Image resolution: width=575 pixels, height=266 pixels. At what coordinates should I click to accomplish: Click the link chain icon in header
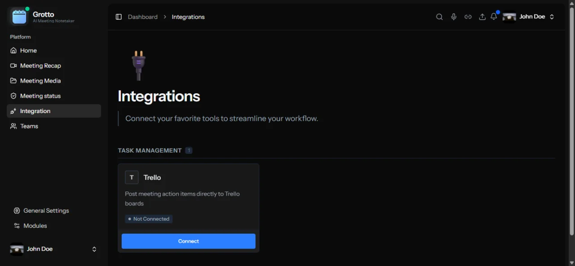pos(468,17)
